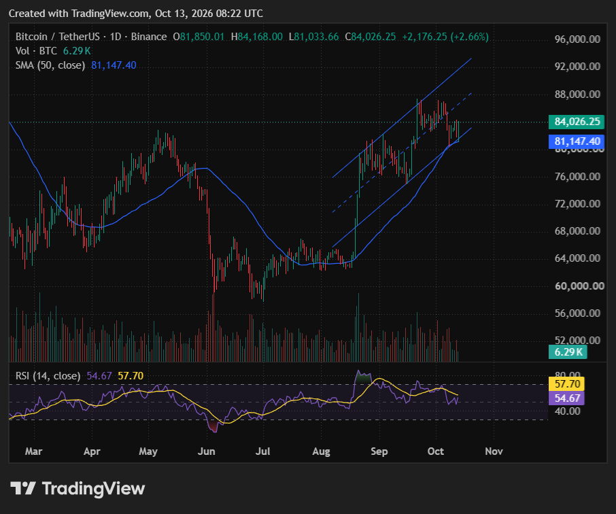This screenshot has height=514, width=616.
Task: Click the volume value 6.29 K in legend
Action: point(77,51)
